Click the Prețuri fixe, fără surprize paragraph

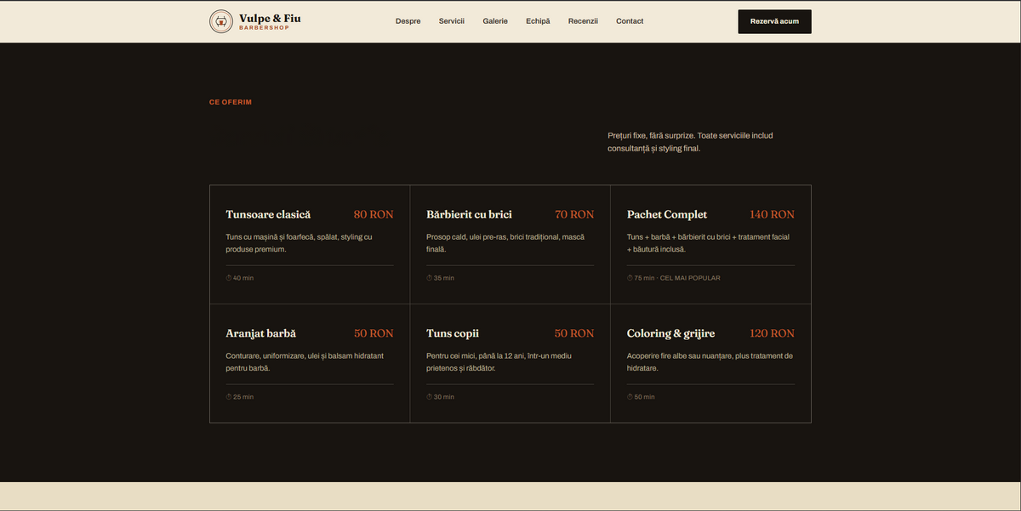pyautogui.click(x=690, y=142)
